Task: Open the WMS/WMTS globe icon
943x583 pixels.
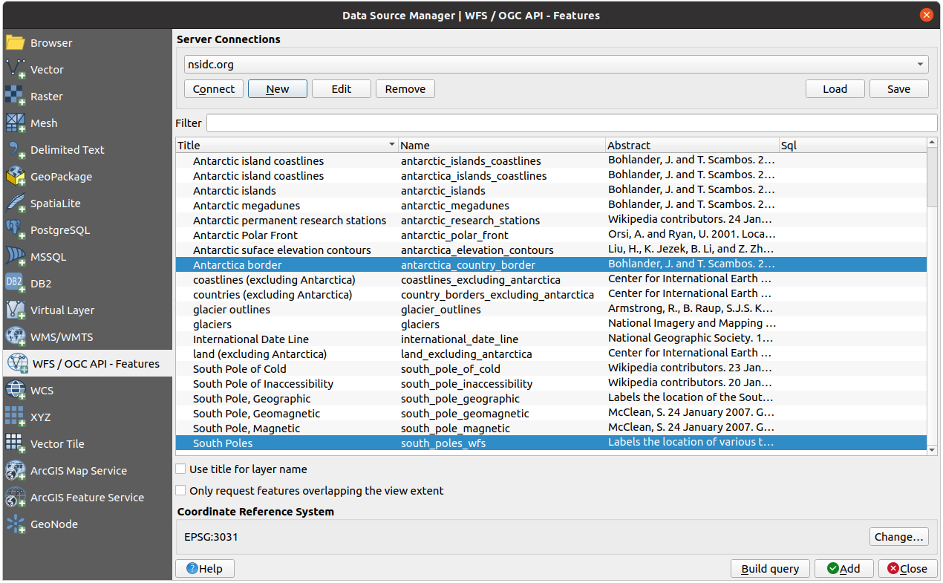Action: (x=16, y=337)
